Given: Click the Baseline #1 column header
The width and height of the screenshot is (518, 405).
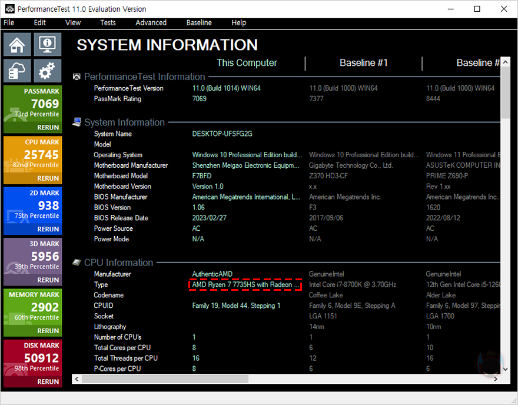Looking at the screenshot, I should coord(363,63).
